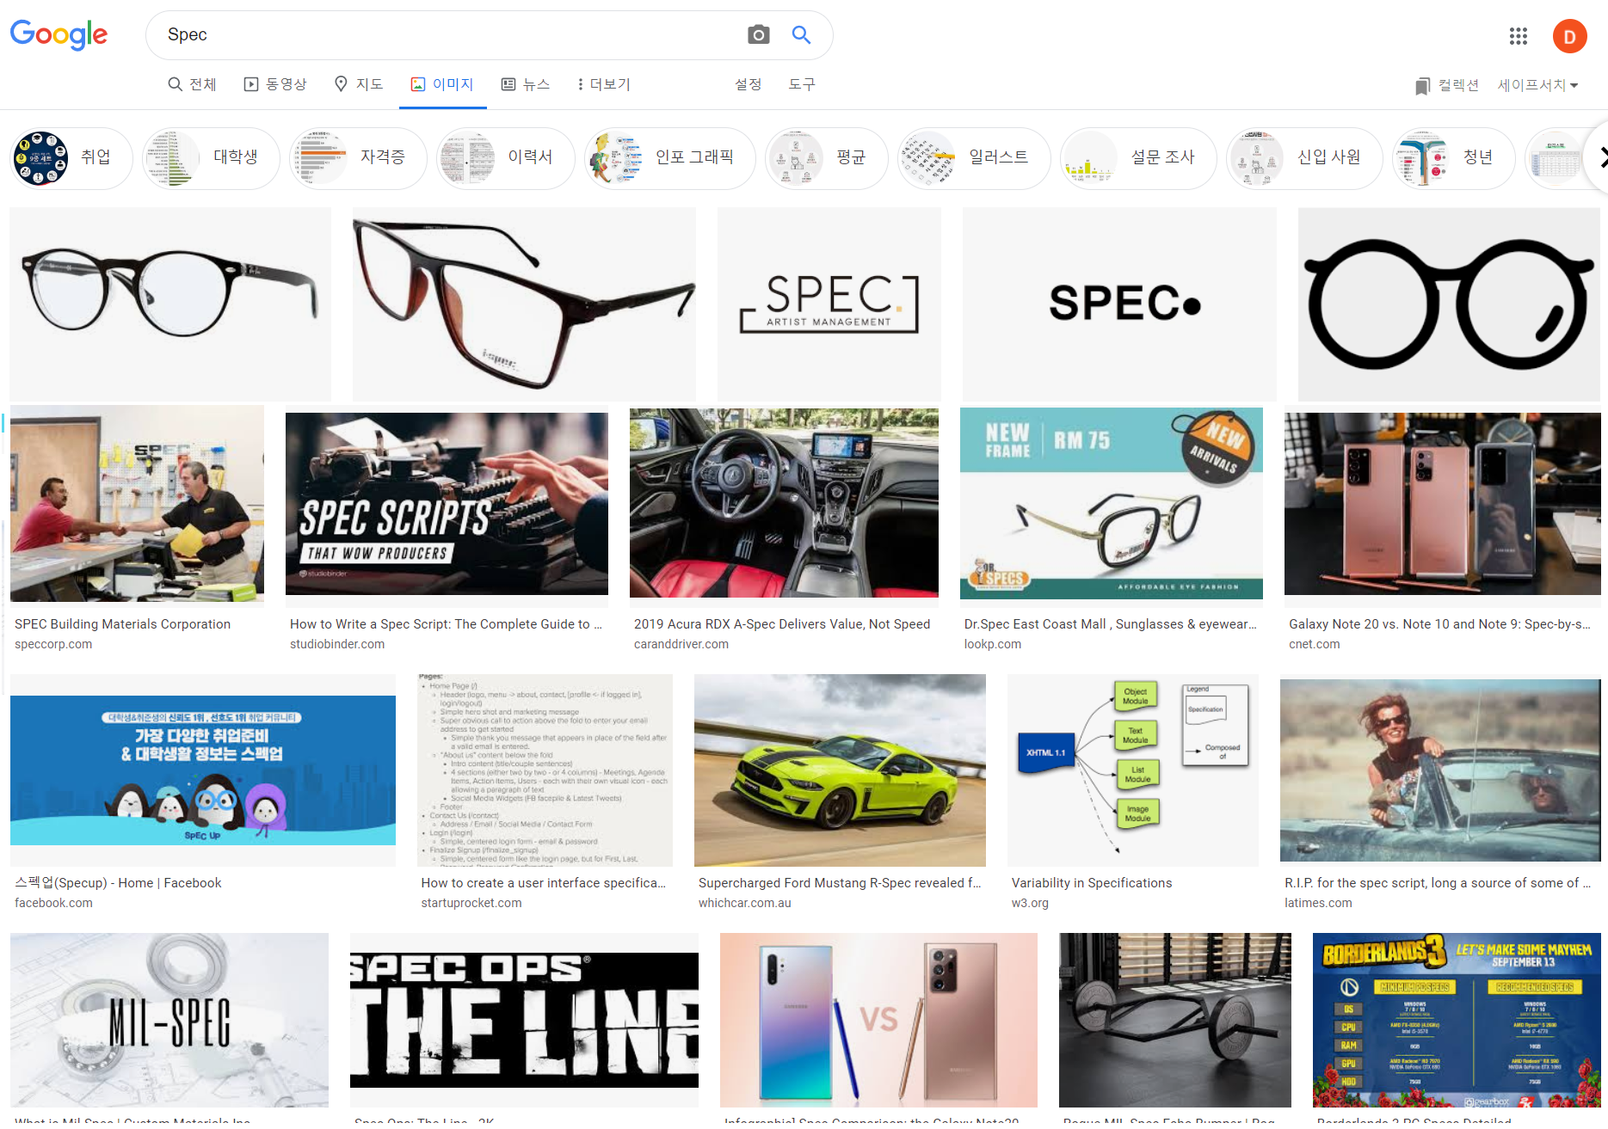Open Variability in Specifications title link
Image resolution: width=1608 pixels, height=1129 pixels.
[x=1092, y=883]
